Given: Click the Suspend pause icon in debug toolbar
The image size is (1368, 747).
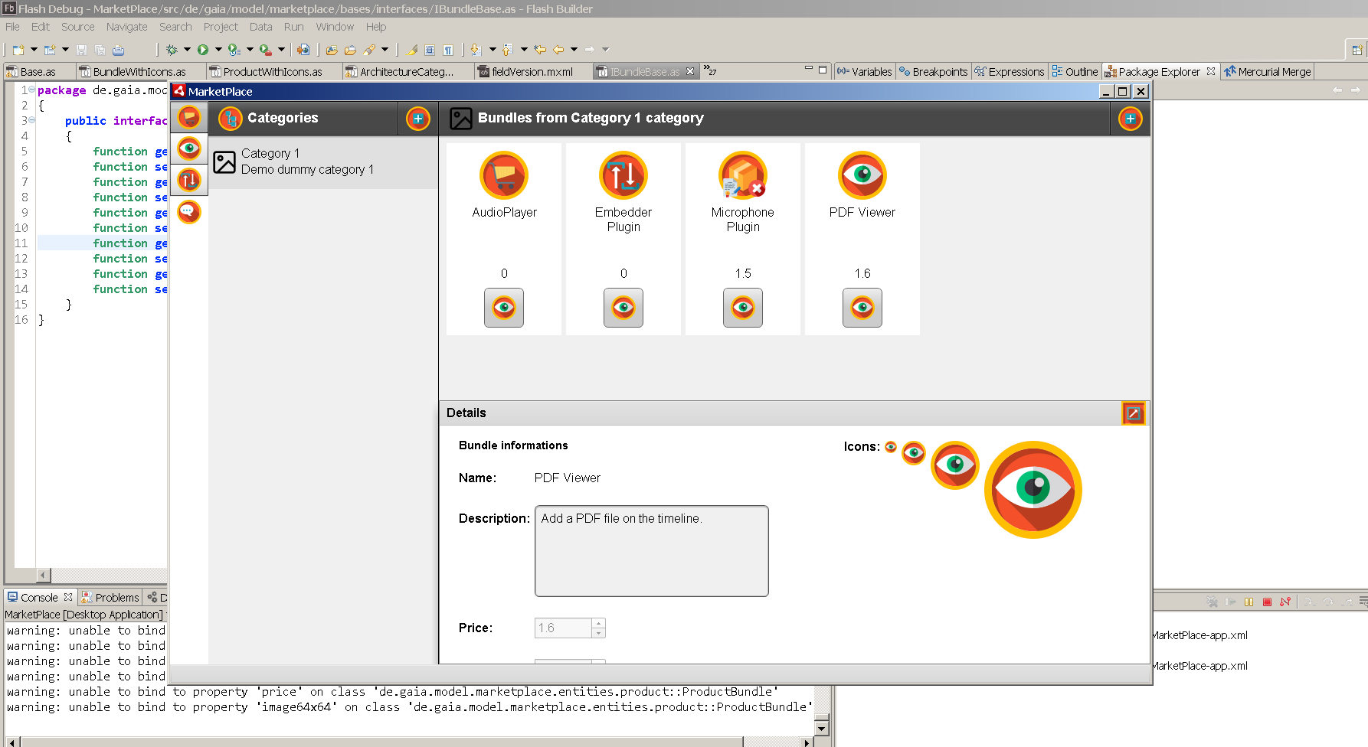Looking at the screenshot, I should pos(1249,602).
